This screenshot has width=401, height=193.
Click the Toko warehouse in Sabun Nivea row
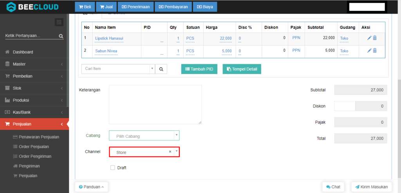344,51
